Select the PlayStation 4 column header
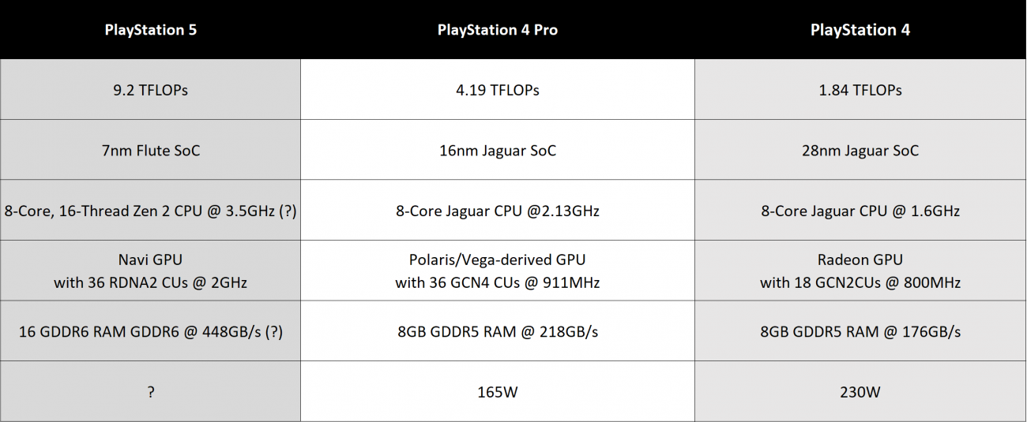The width and height of the screenshot is (1027, 422). coord(860,30)
